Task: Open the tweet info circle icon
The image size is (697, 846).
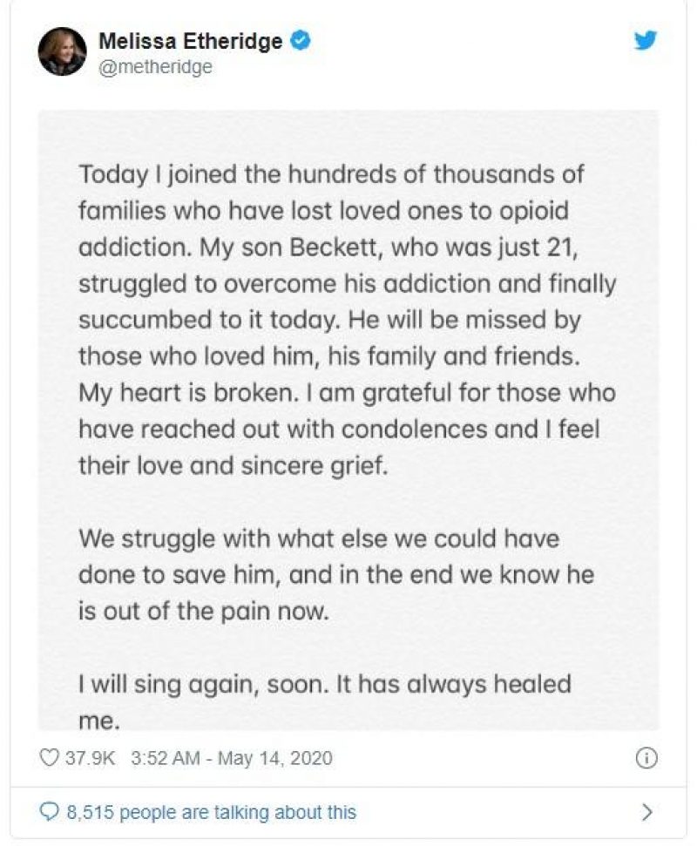Action: coord(646,758)
